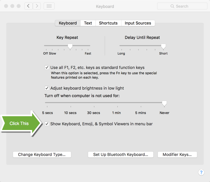Viewport: 210px width, 182px height.
Task: Switch to the Text tab
Action: pyautogui.click(x=88, y=23)
